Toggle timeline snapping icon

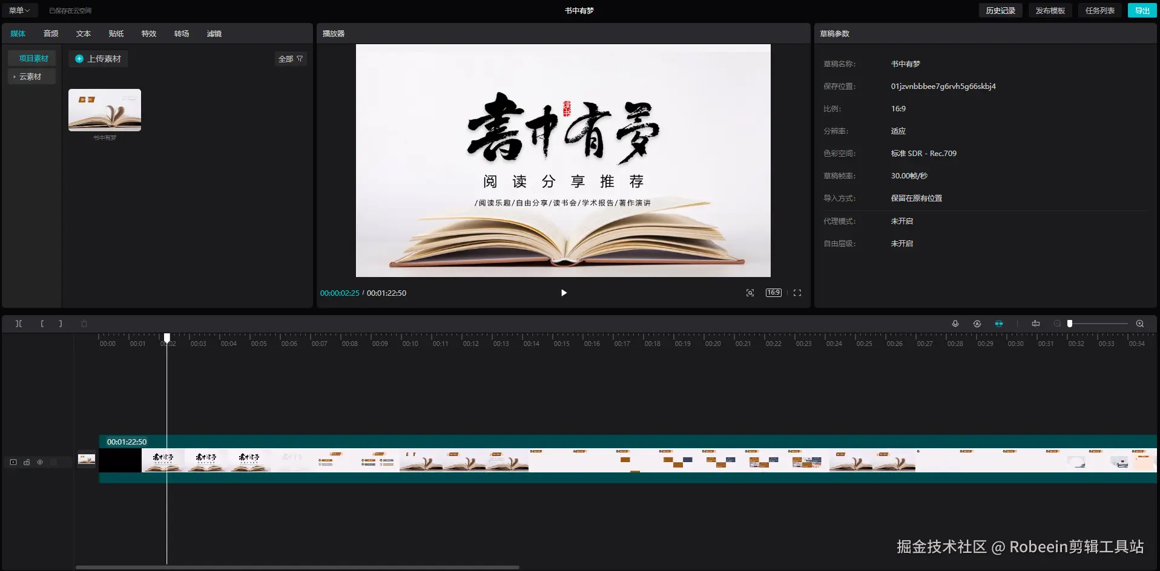point(999,324)
